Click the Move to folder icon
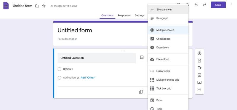 click(x=37, y=6)
